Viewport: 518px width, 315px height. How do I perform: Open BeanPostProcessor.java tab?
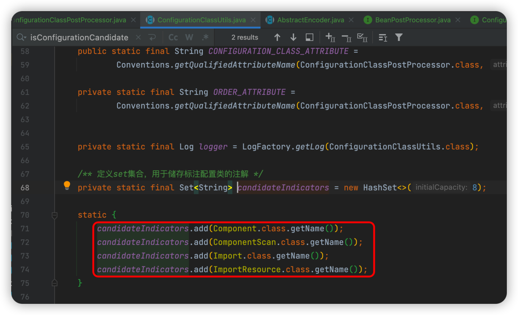tap(413, 20)
